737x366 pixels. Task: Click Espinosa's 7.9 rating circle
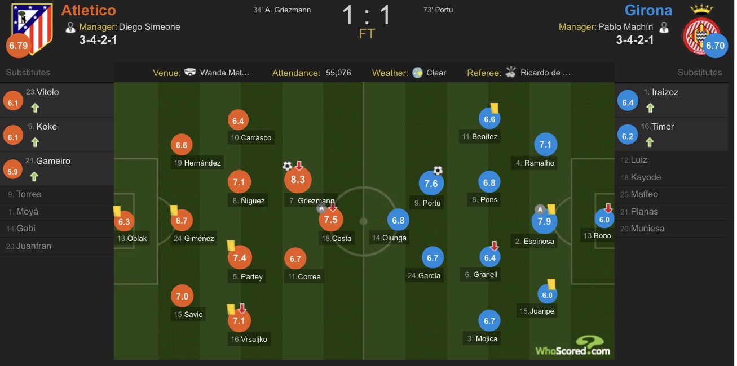(544, 221)
